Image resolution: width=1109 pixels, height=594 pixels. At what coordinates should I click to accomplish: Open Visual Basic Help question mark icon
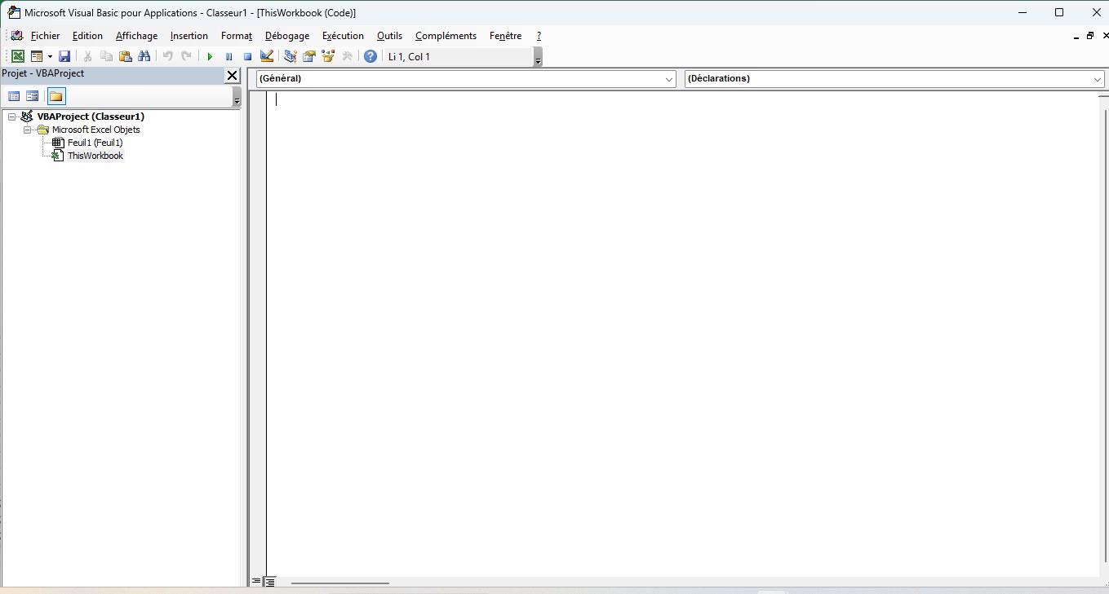(x=370, y=56)
